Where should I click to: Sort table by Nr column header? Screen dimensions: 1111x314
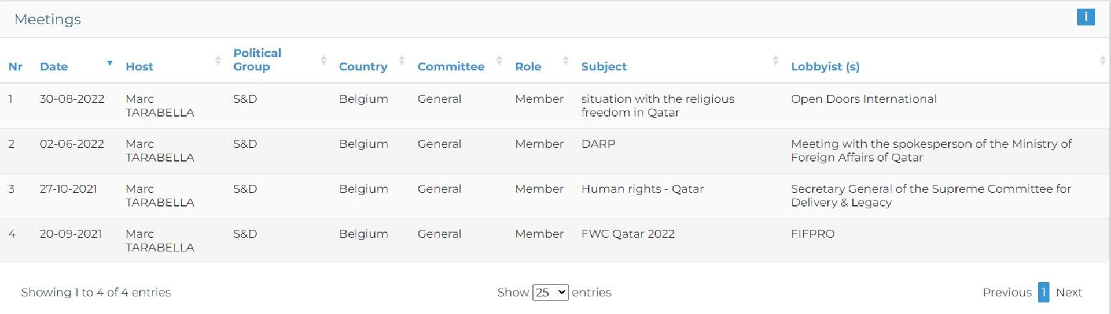(x=16, y=66)
